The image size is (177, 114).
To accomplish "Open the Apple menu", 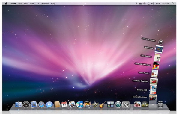I will coord(6,4).
